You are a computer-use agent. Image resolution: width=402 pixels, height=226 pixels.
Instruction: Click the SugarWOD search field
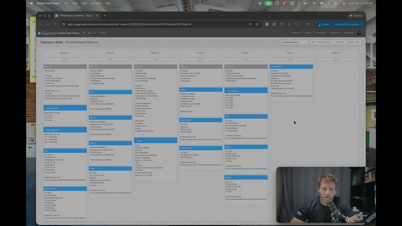104,33
